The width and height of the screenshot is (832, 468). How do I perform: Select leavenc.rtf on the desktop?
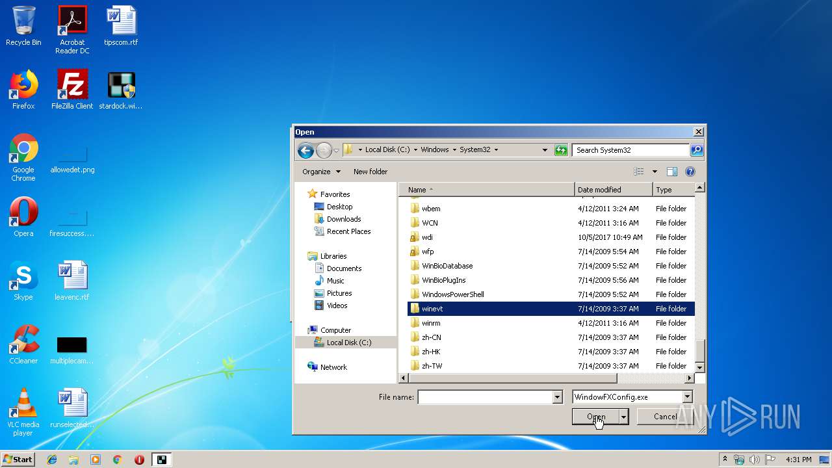[x=72, y=281]
